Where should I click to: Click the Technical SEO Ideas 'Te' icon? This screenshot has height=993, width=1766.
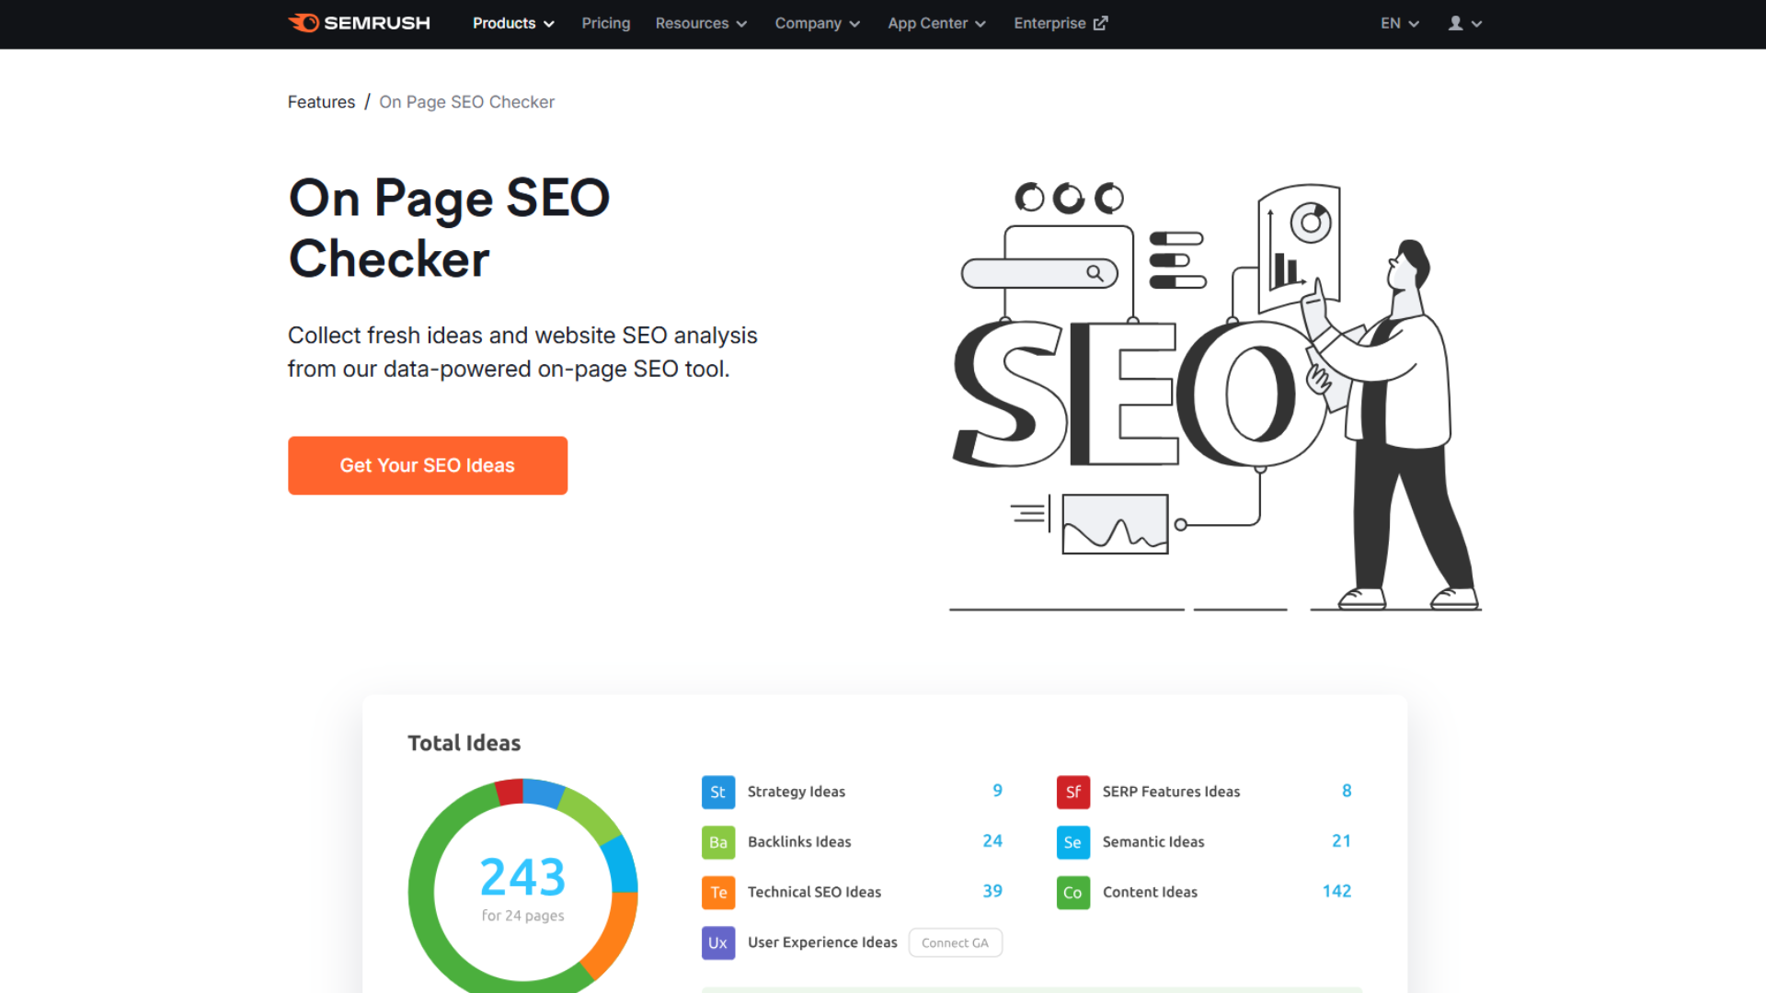(717, 893)
